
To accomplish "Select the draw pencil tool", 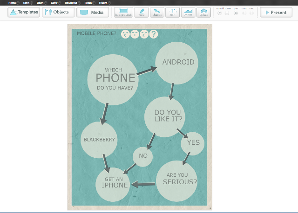I will (x=141, y=13).
